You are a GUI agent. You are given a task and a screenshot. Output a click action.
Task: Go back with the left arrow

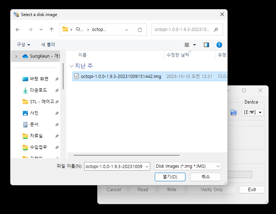[18, 30]
